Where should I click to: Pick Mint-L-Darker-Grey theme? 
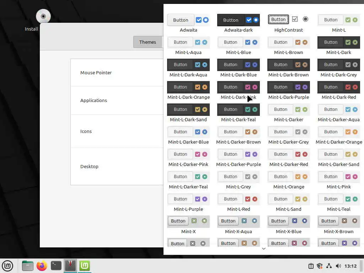coord(289,135)
